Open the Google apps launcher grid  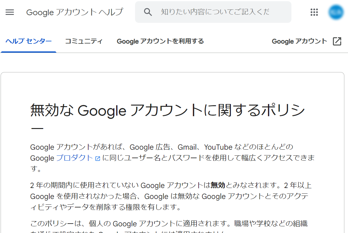(x=314, y=12)
